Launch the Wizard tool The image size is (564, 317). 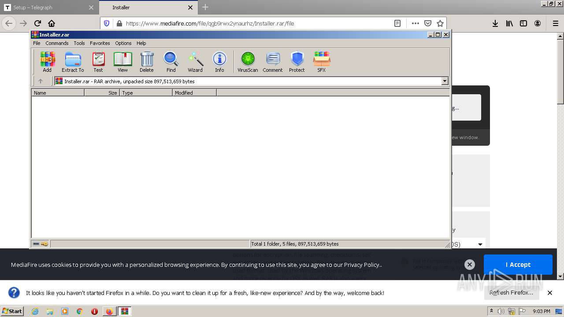195,62
